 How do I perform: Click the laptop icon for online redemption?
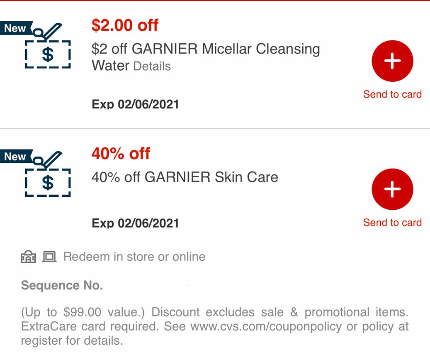pyautogui.click(x=49, y=257)
